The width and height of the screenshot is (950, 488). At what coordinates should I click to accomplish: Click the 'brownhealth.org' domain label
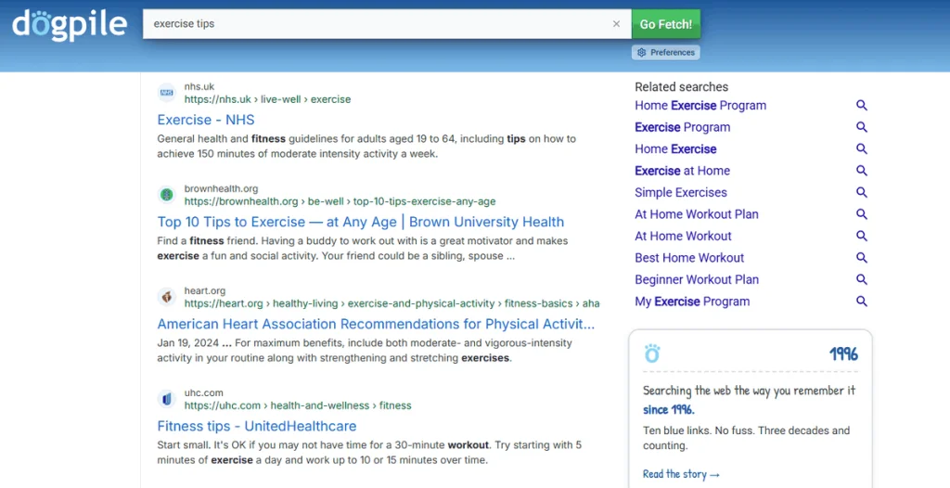tap(221, 188)
